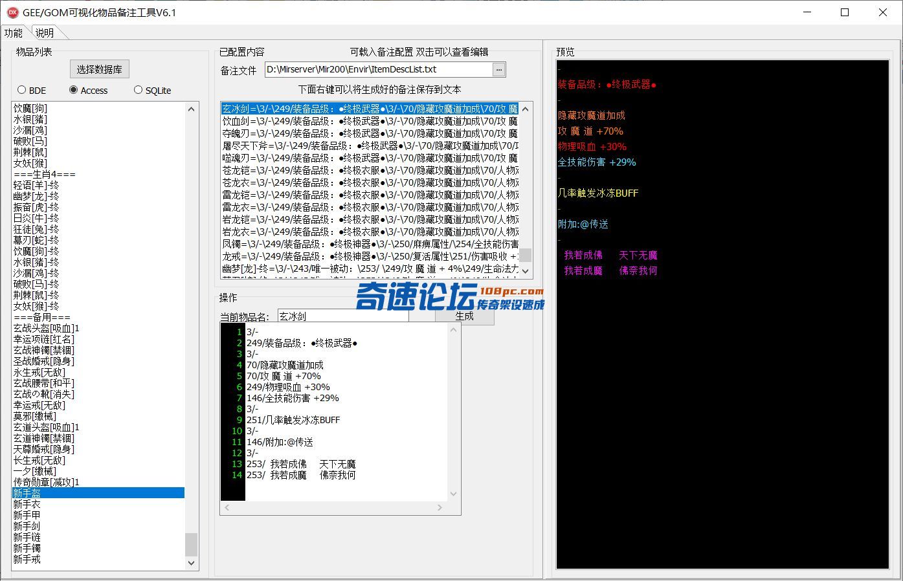Select ===生肖4=== separator row in the item list
903x581 pixels.
click(98, 174)
